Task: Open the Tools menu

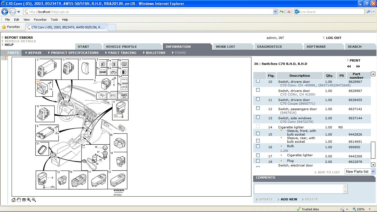Action: (x=54, y=20)
